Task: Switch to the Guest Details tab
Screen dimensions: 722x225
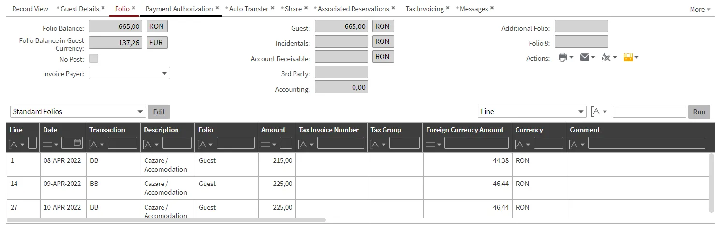Action: (80, 9)
